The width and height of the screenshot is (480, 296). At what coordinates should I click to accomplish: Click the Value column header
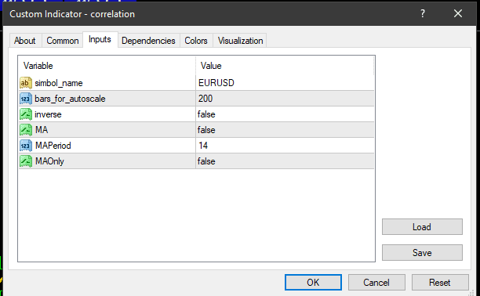coord(285,66)
